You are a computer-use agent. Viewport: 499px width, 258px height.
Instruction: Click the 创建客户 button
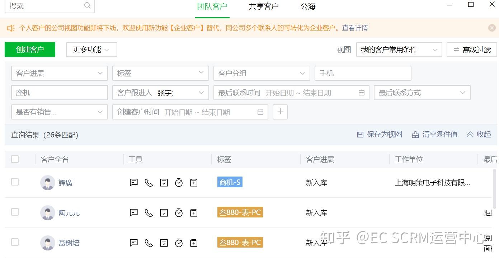30,50
